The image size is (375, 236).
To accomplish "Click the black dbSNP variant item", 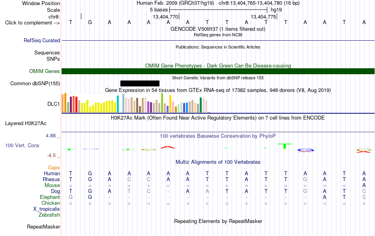I will pyautogui.click(x=140, y=83).
